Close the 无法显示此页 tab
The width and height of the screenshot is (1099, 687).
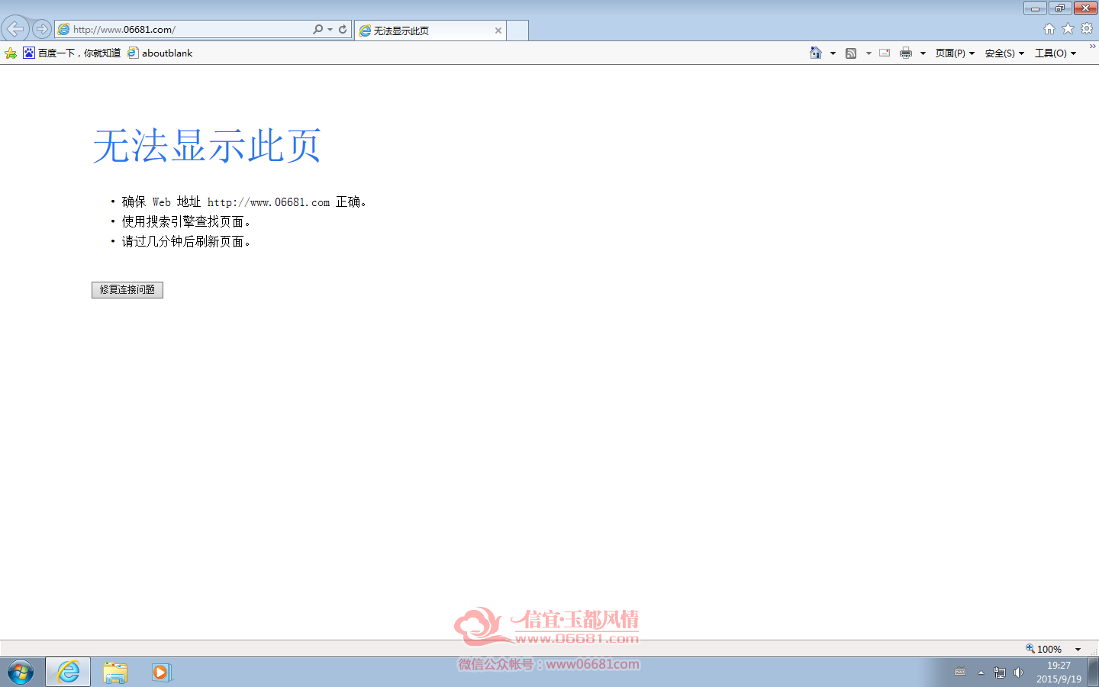(x=498, y=31)
